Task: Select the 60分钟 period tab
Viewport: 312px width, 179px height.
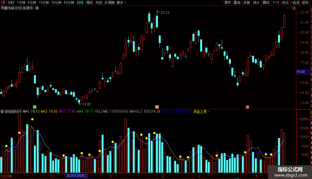Action: [69, 2]
